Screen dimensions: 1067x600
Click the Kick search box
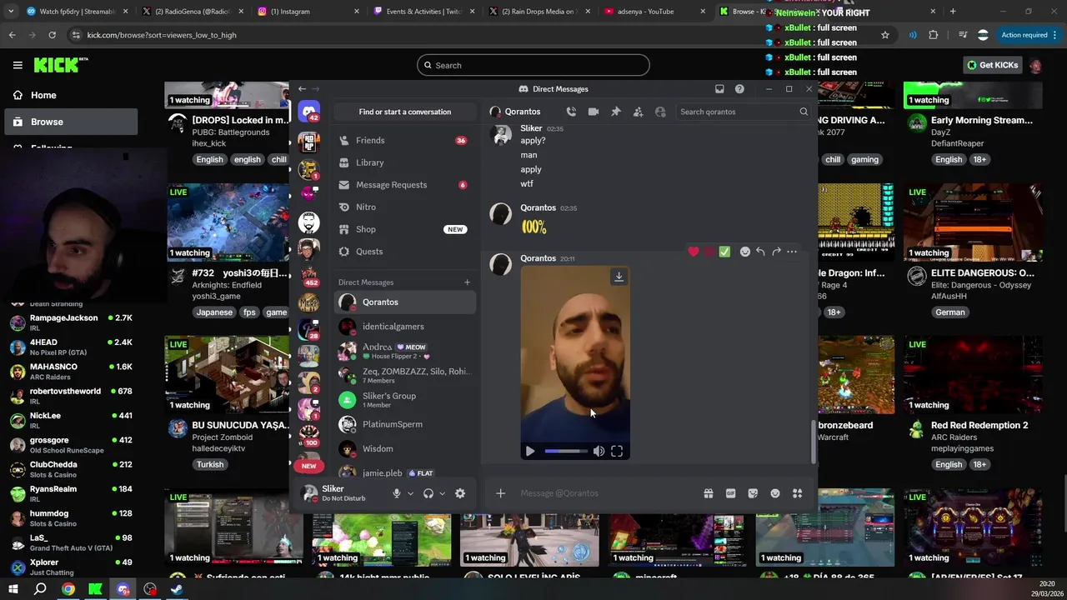point(533,65)
